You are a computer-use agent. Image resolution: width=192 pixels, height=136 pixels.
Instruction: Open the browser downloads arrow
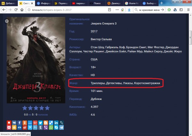tap(129, 10)
